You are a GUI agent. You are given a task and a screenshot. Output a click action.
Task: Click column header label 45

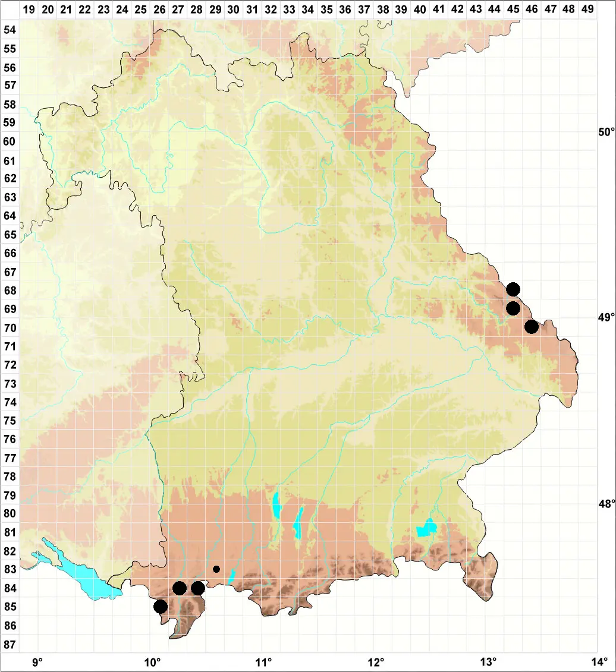point(513,10)
